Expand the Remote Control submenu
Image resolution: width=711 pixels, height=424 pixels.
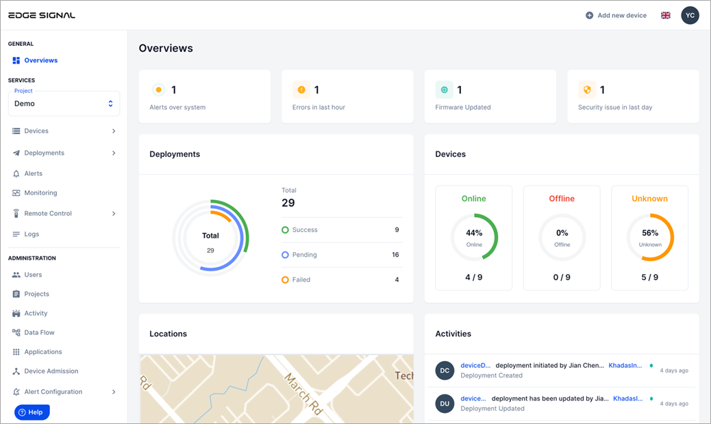[x=114, y=214]
